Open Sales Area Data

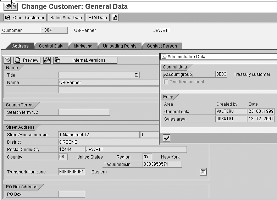tap(66, 18)
